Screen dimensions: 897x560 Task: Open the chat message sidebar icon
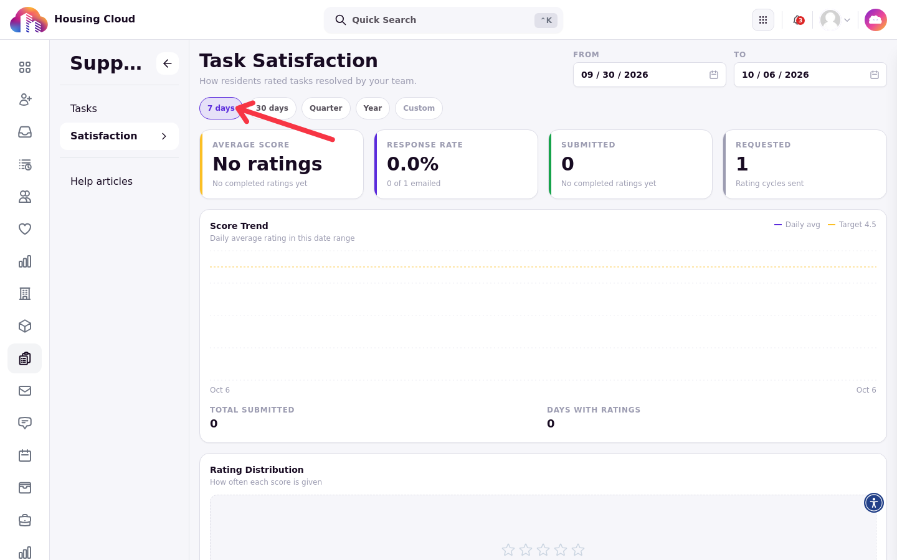tap(25, 423)
